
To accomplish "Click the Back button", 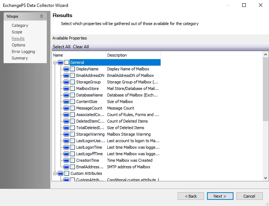I will pyautogui.click(x=191, y=196).
